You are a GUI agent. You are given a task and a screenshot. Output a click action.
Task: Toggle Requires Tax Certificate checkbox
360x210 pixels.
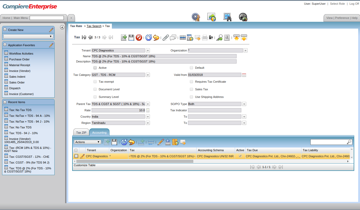click(x=191, y=82)
